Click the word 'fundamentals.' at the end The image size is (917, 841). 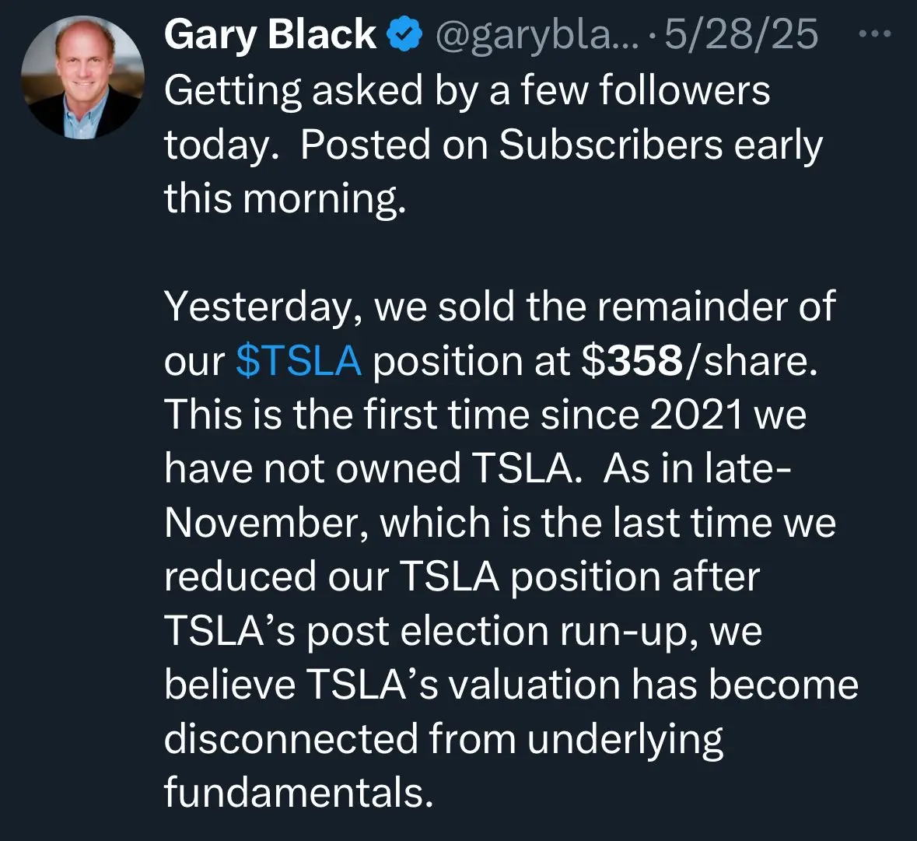tap(299, 793)
